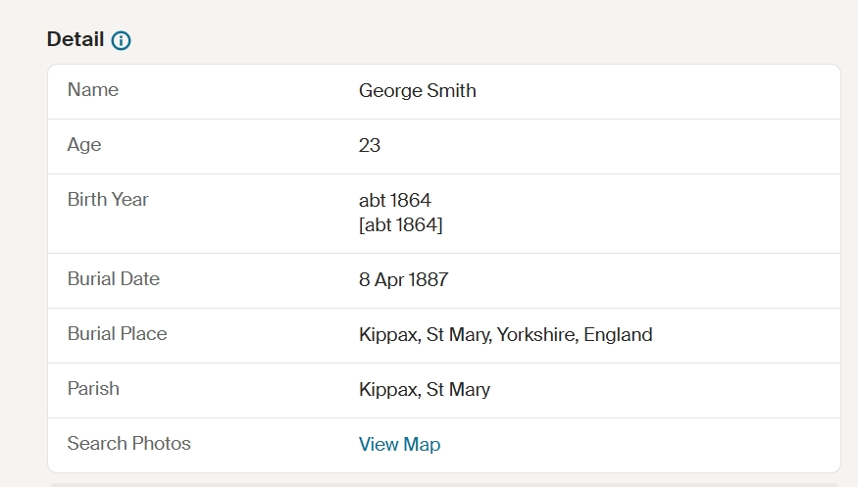Screen dimensions: 858x487
Task: Select the Parish field label
Action: (93, 389)
